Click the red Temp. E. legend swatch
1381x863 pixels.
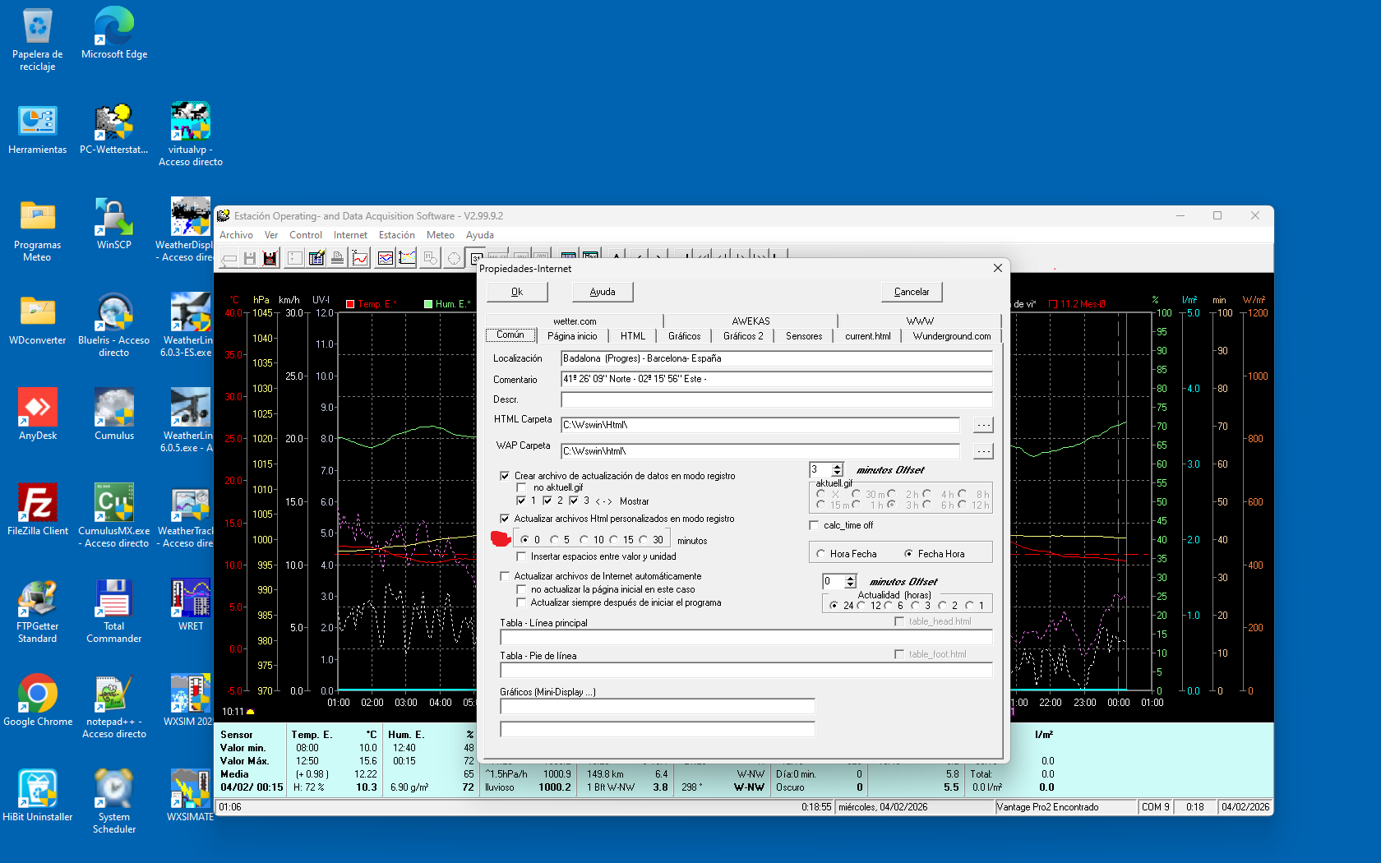coord(350,304)
